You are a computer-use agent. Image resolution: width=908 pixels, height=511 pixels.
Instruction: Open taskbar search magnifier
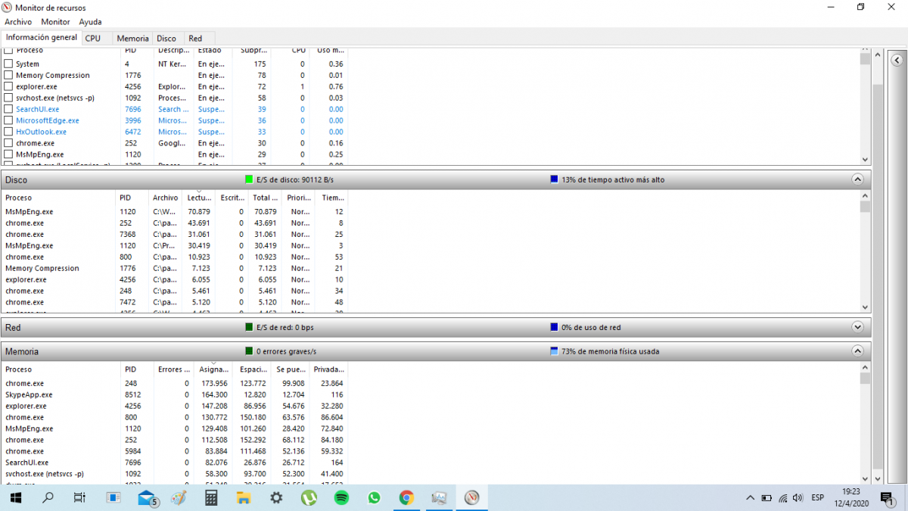[48, 497]
